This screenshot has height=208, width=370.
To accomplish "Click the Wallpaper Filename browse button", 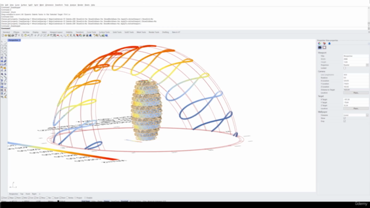I will pos(367,115).
